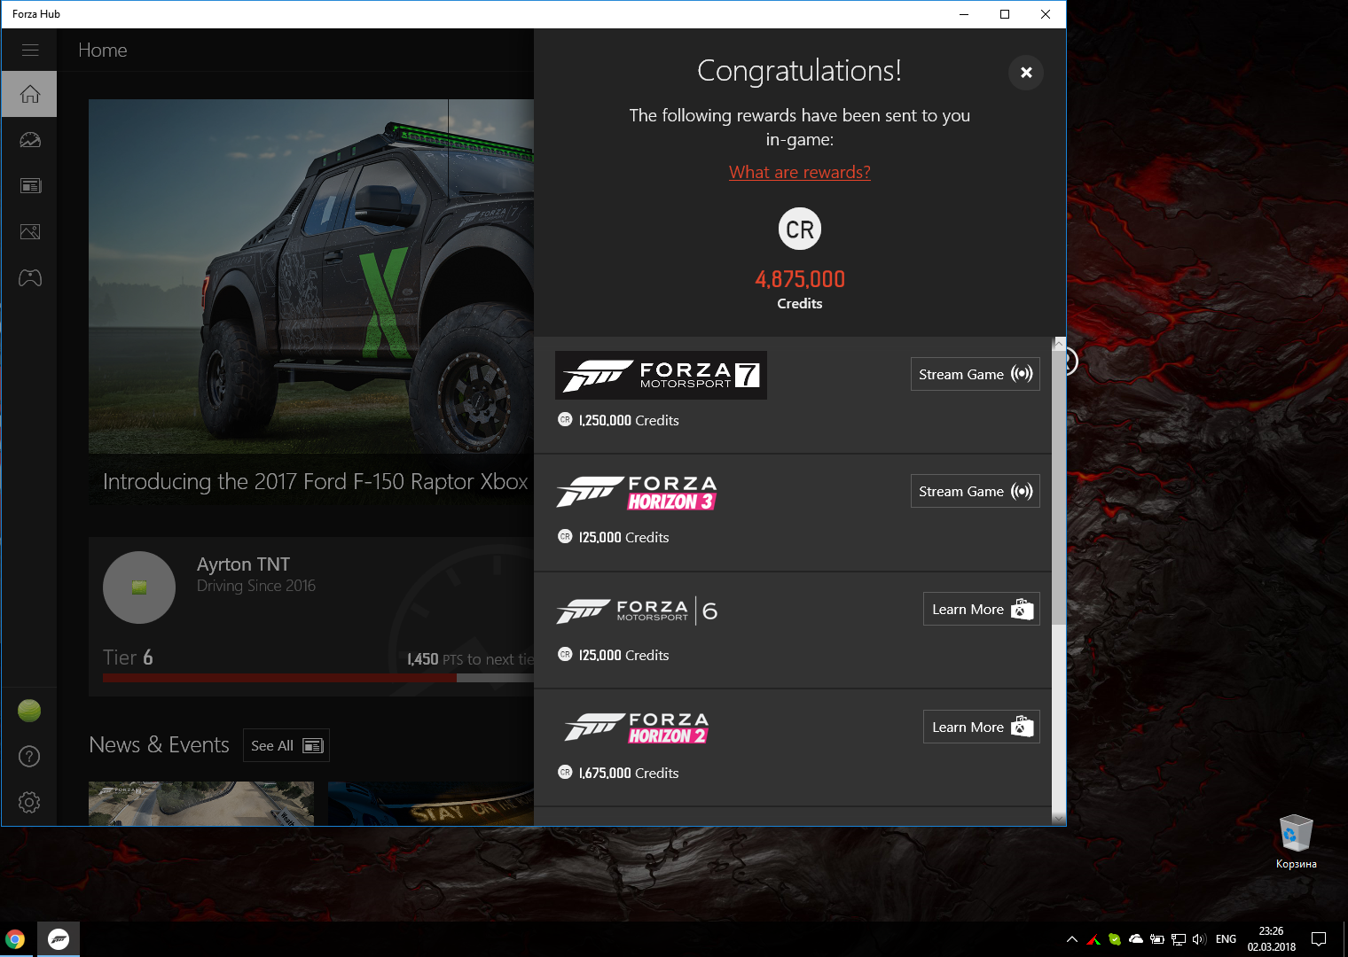This screenshot has height=957, width=1348.
Task: Click the '1,675,000 Credits' reward text
Action: 629,774
